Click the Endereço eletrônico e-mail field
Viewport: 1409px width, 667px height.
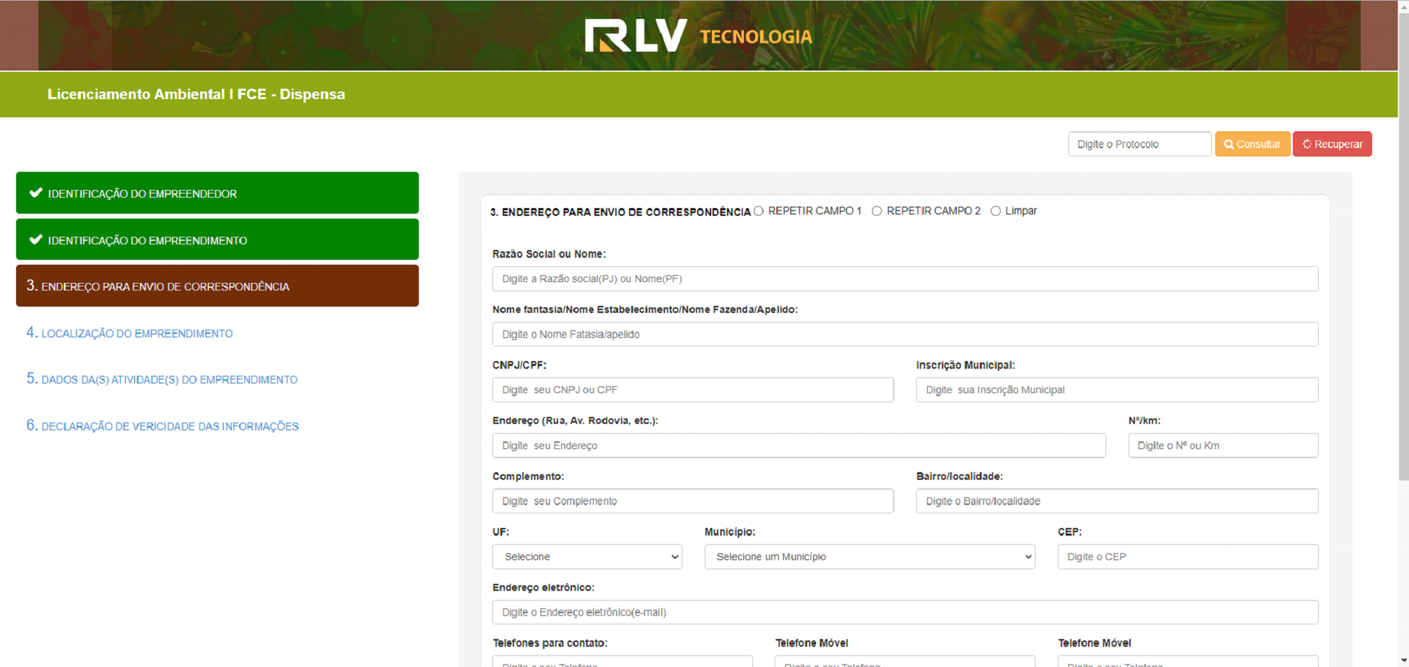click(x=906, y=612)
